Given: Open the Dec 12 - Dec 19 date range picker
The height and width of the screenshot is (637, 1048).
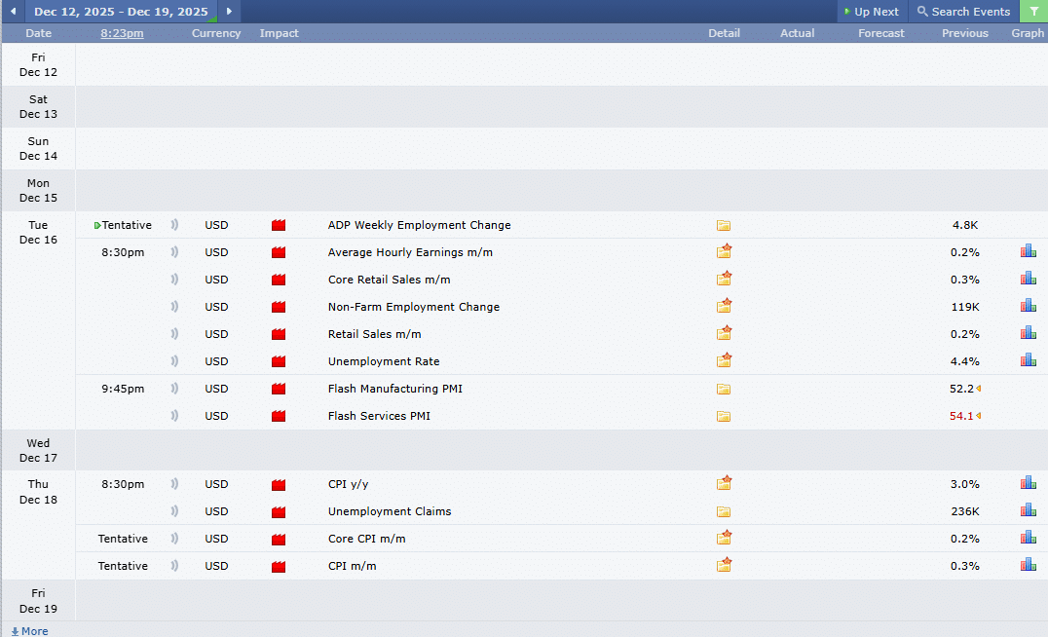Looking at the screenshot, I should pos(121,12).
